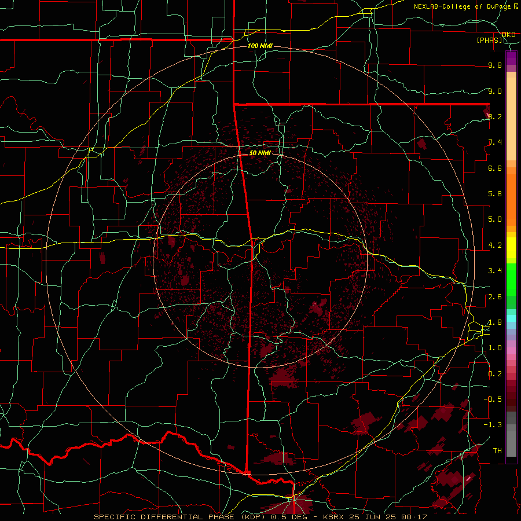
Task: Click the cyan segment of the color bar
Action: point(511,318)
